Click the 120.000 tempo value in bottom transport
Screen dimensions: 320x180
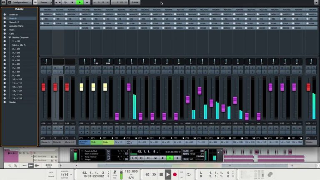[x=131, y=171]
